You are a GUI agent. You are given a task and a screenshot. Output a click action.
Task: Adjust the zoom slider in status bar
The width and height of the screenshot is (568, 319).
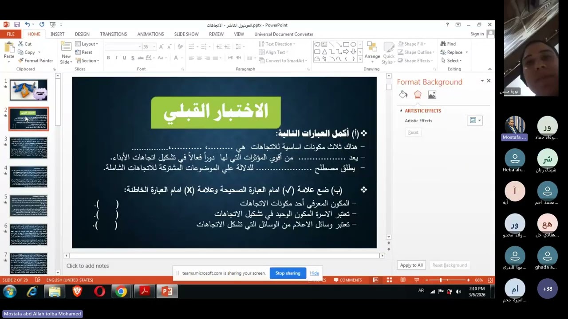(x=441, y=280)
